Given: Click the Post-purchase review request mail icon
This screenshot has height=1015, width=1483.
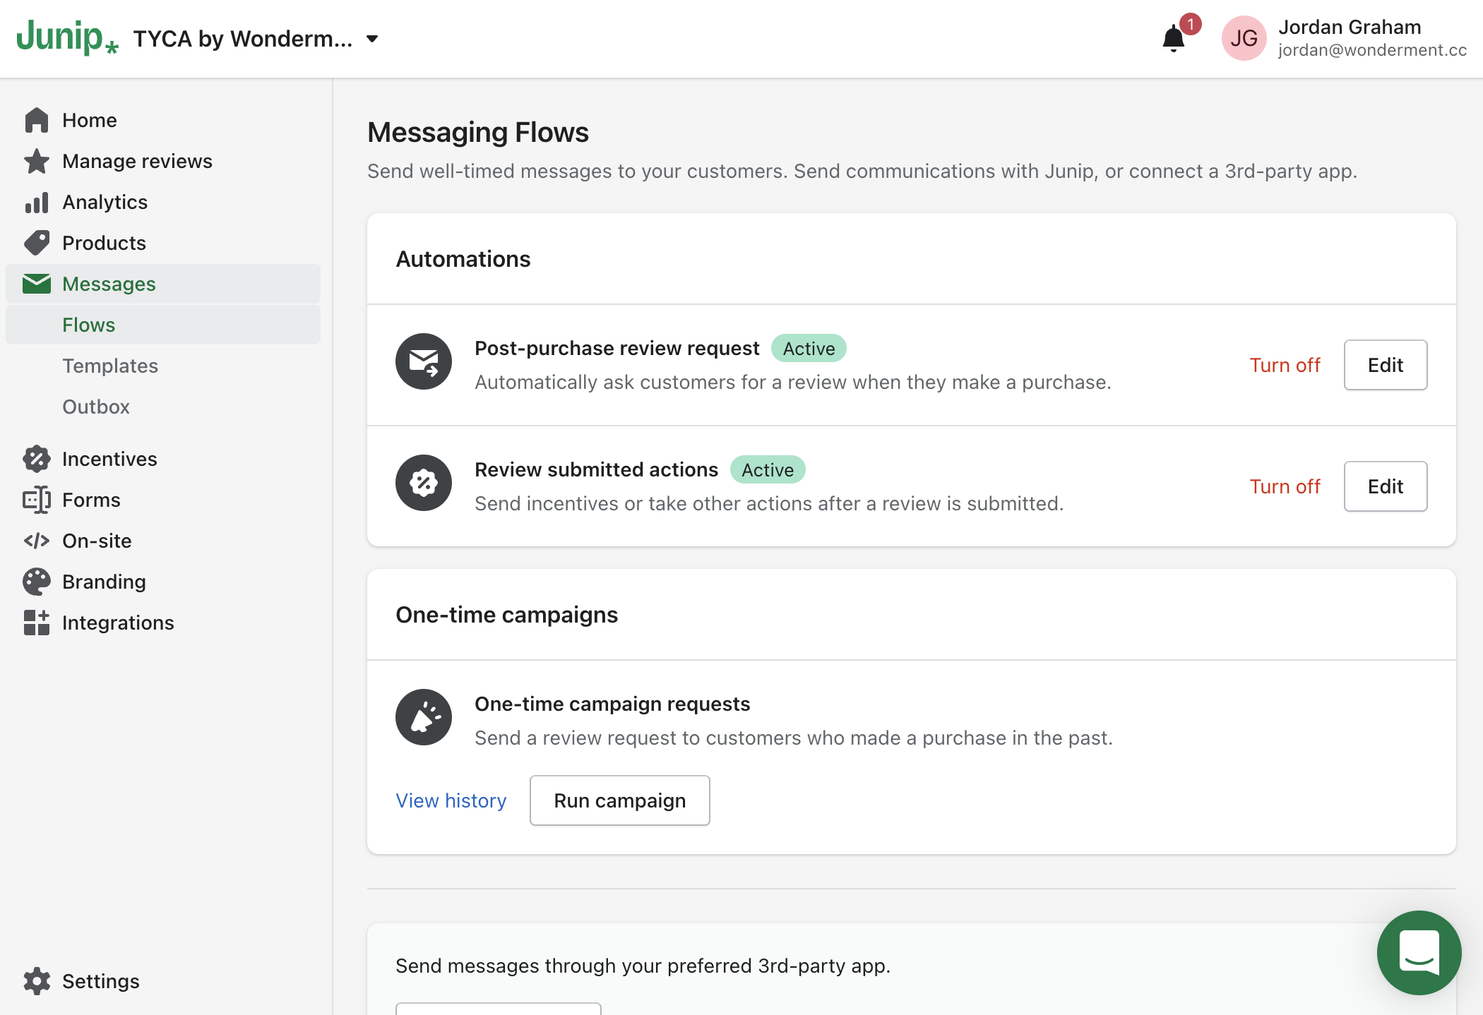Looking at the screenshot, I should tap(424, 361).
